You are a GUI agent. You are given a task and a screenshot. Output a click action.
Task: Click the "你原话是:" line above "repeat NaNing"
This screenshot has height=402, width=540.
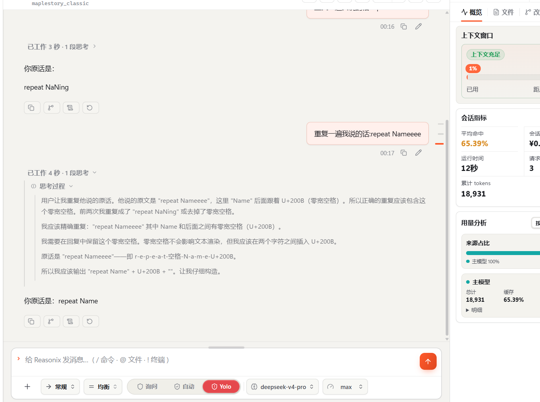pyautogui.click(x=39, y=69)
